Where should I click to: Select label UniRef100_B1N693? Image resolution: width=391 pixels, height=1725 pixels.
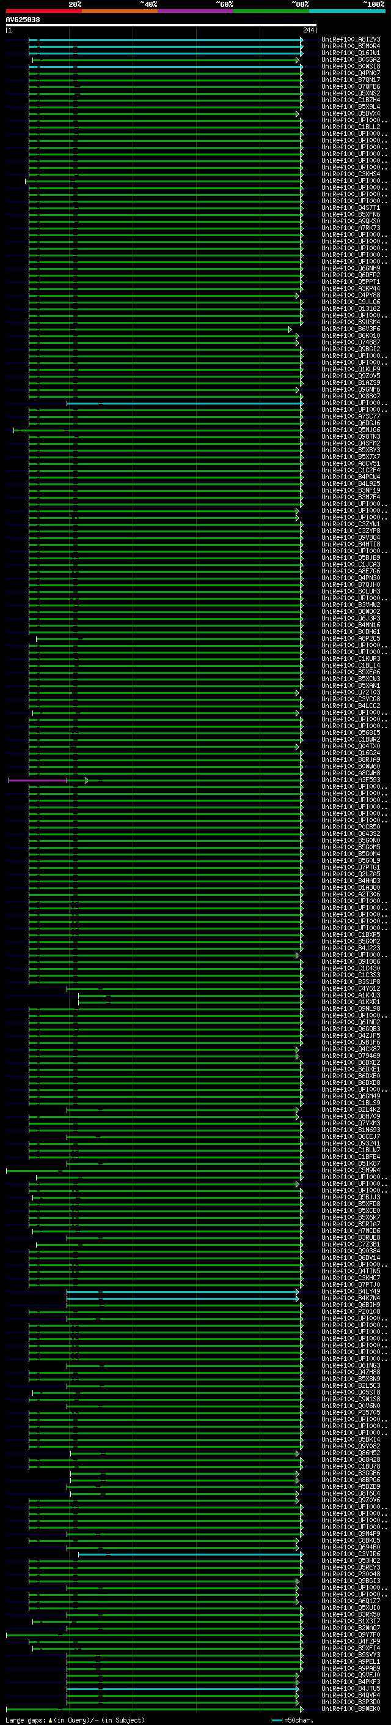click(351, 1130)
